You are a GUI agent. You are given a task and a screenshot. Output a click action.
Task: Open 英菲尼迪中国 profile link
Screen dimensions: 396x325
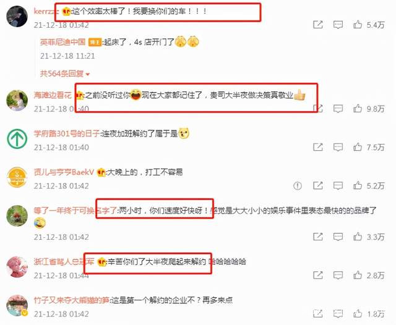coord(62,42)
